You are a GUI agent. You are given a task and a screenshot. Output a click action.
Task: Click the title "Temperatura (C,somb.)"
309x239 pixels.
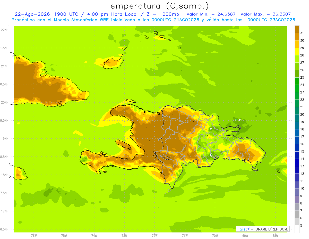pos(157,6)
